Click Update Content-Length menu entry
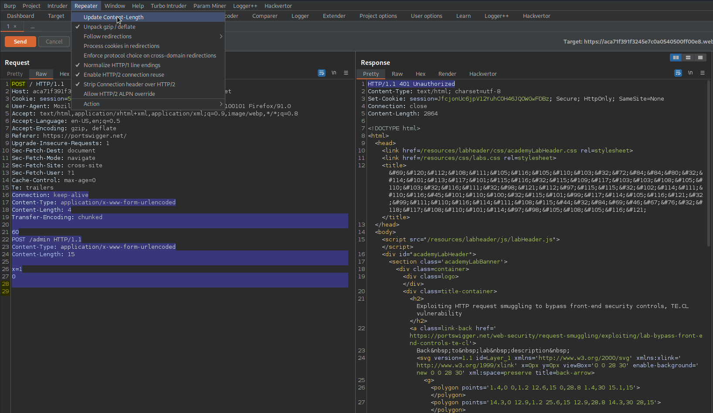Image resolution: width=713 pixels, height=413 pixels. [148, 17]
